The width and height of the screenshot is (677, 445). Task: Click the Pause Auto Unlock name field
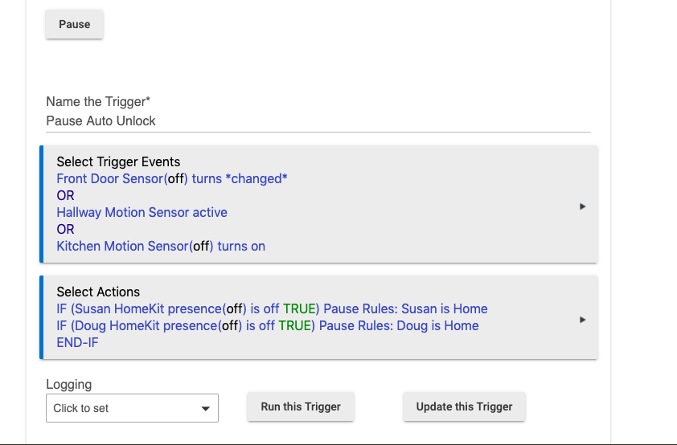(318, 121)
